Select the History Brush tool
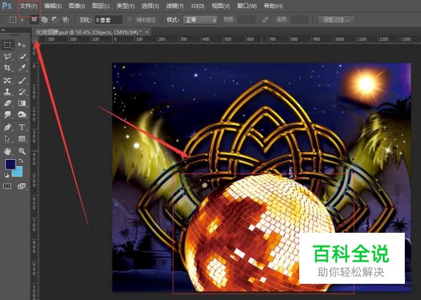Image resolution: width=421 pixels, height=300 pixels. [x=22, y=92]
